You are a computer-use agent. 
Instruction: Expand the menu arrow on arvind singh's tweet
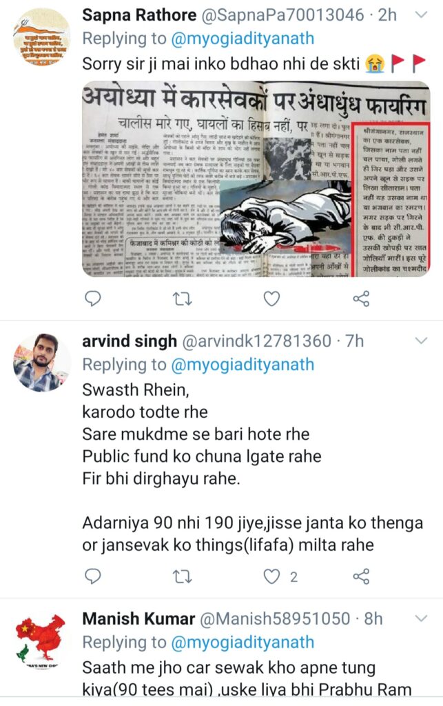click(x=420, y=341)
